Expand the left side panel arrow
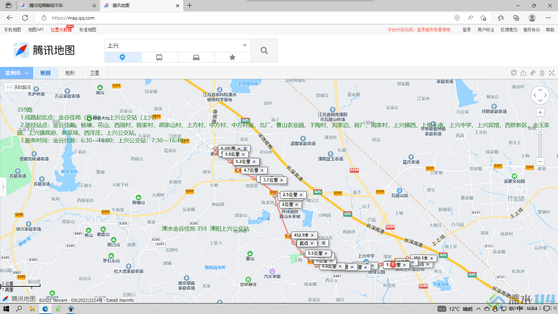558x314 pixels. [x=3, y=187]
